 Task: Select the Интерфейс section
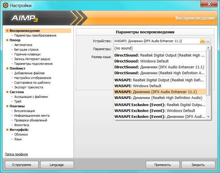[x=19, y=130]
